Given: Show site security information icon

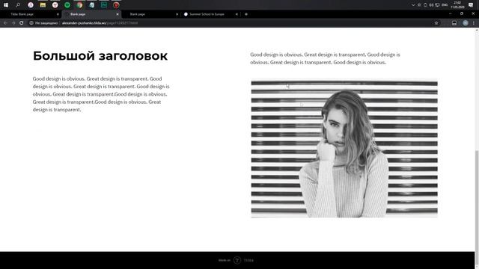Looking at the screenshot, I should click(31, 23).
